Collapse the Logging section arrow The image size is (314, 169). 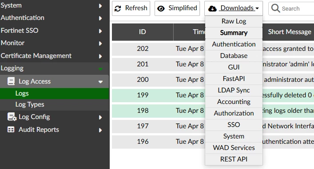coord(100,69)
